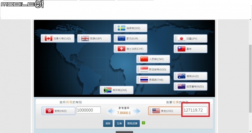Viewport: 252px width, 133px height.
Task: Click the Taiwan dollar (臺幣) tile
Action: (x=190, y=49)
